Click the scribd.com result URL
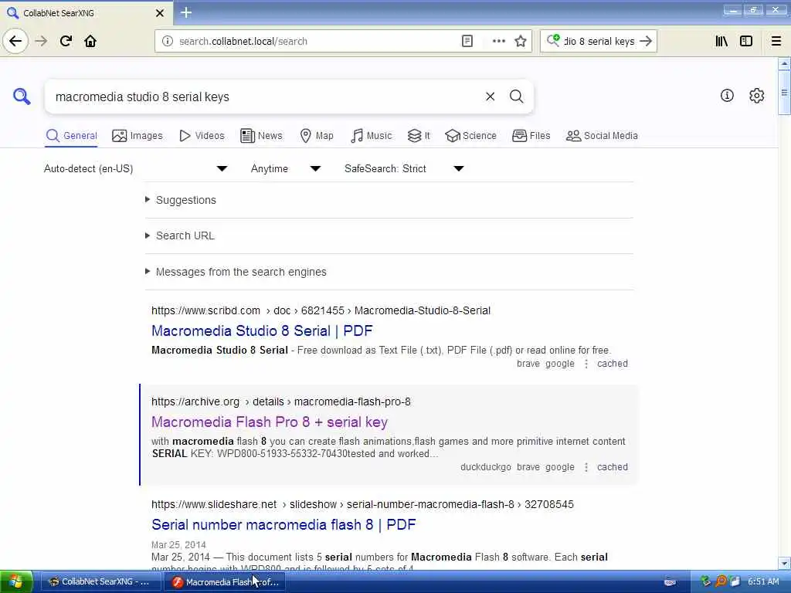The image size is (791, 593). click(x=321, y=310)
